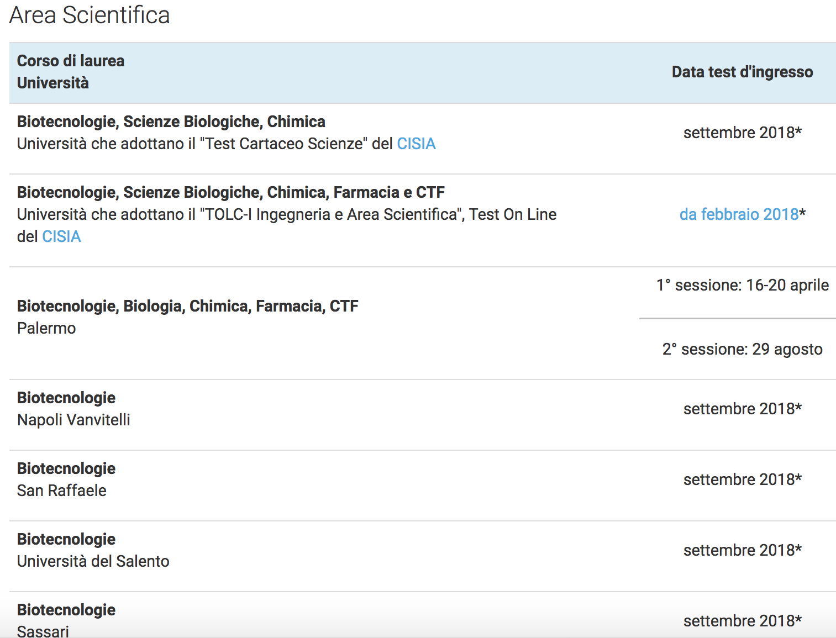836x638 pixels.
Task: Select the Sassari row
Action: coord(423,615)
